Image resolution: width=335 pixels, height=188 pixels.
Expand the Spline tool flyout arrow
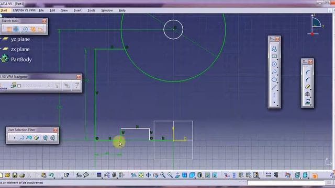point(277,75)
